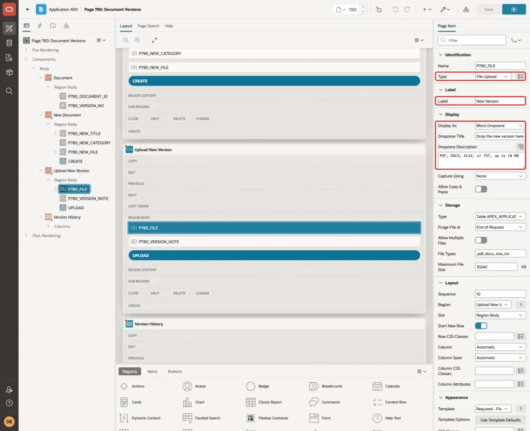
Task: Run the page with play button
Action: pyautogui.click(x=514, y=9)
